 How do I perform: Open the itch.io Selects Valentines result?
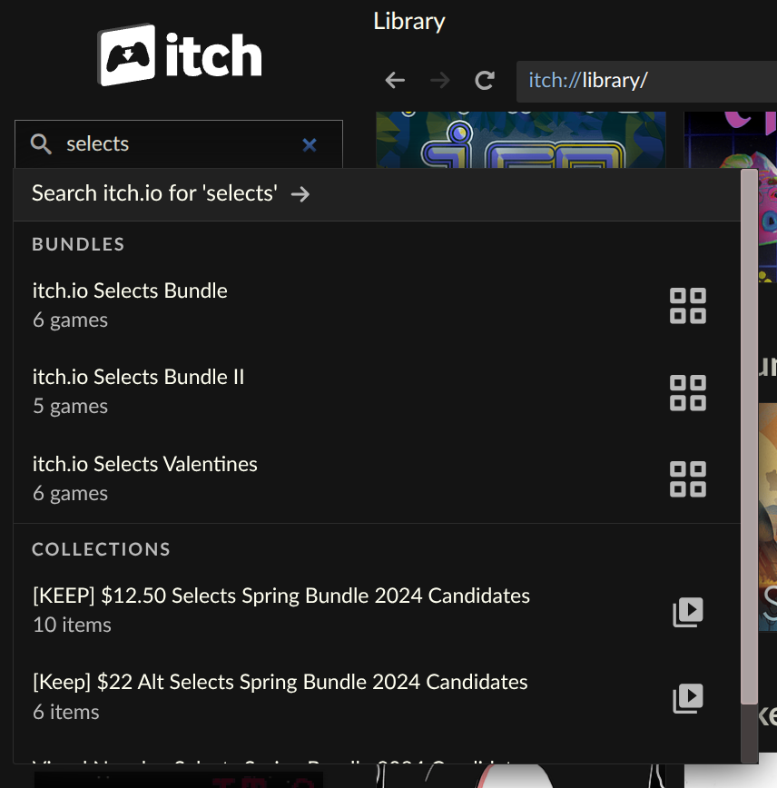click(377, 478)
